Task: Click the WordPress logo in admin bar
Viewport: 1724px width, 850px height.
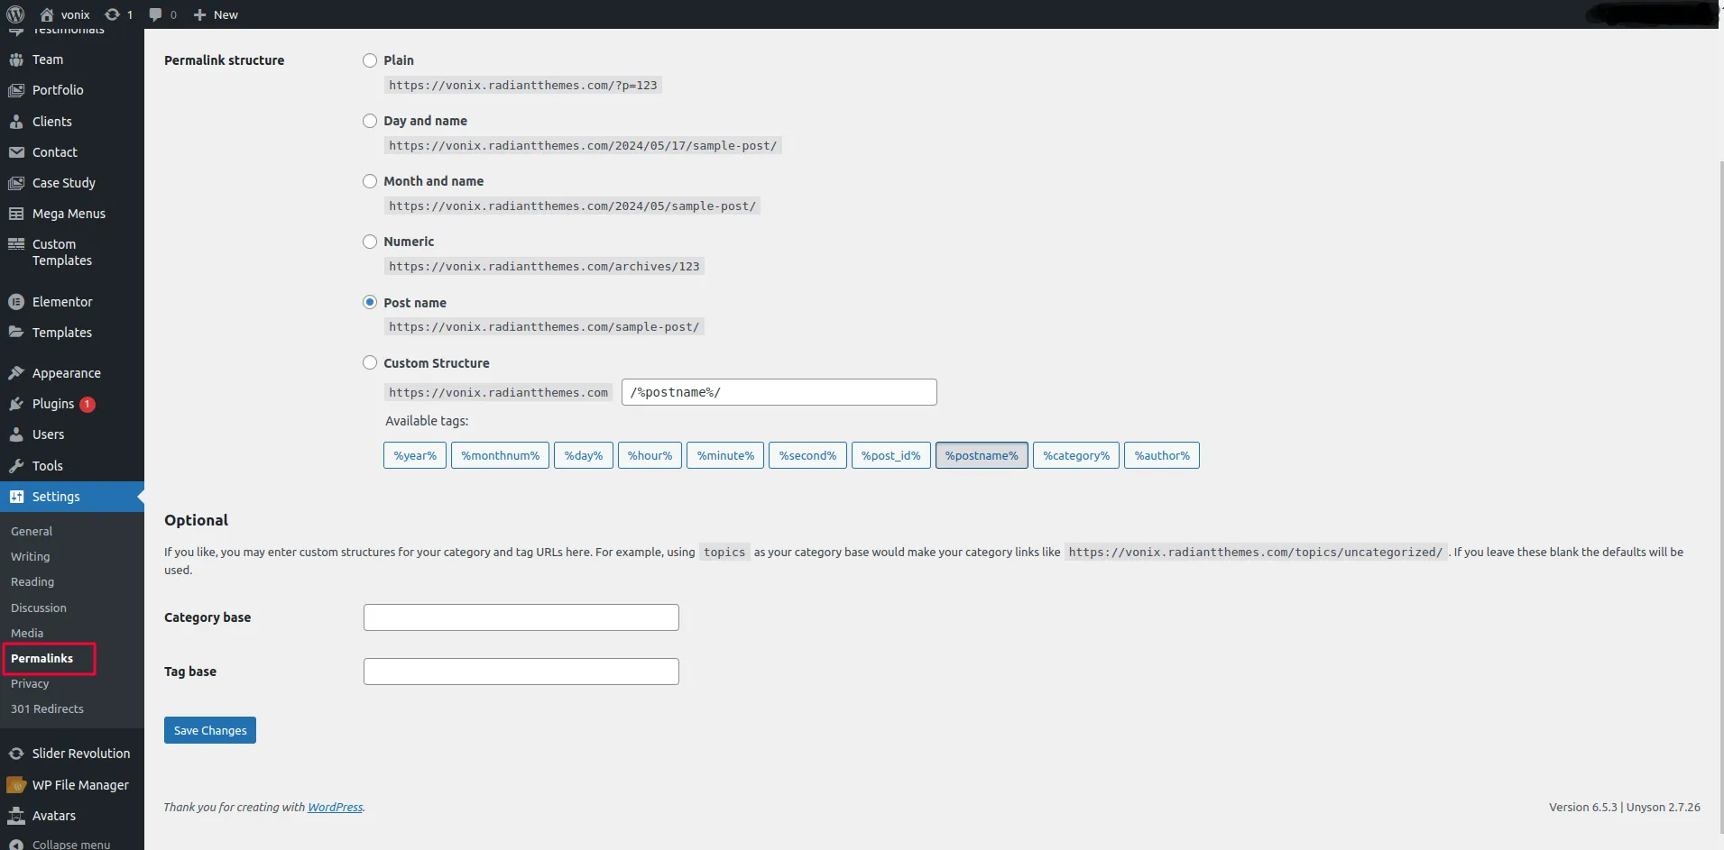Action: pos(15,14)
